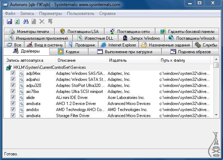Click the aic78xx driver file icon

point(21,92)
